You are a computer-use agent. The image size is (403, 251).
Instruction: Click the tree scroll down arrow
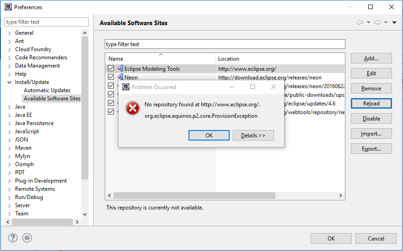[x=85, y=214]
